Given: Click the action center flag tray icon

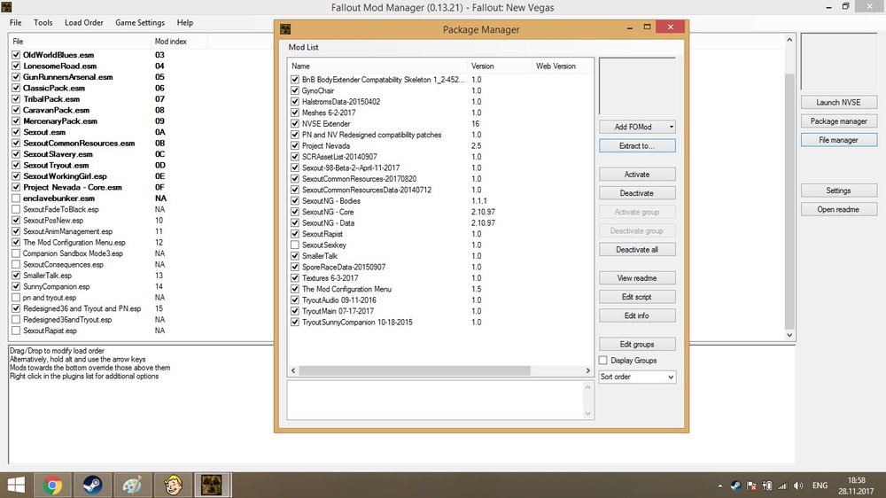Looking at the screenshot, I should [x=751, y=486].
